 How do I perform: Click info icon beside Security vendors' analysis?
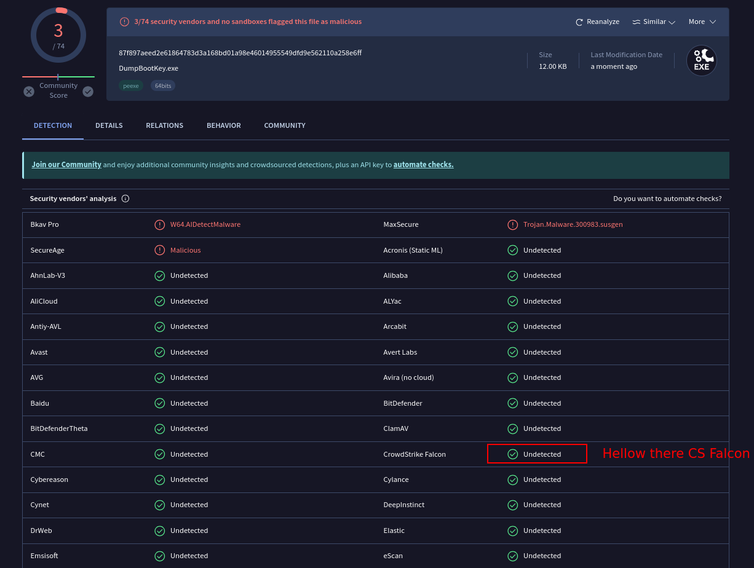click(x=125, y=199)
